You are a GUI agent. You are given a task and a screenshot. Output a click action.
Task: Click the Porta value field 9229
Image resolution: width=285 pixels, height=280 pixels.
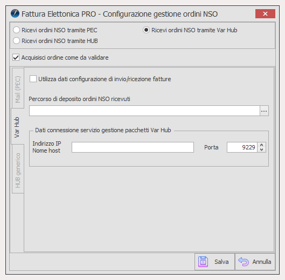(x=242, y=147)
